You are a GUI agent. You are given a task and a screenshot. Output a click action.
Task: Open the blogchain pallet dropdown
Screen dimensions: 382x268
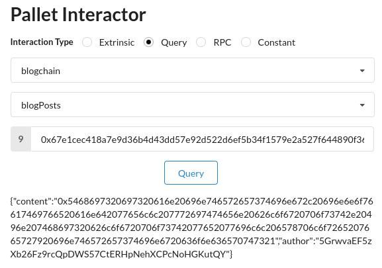click(193, 70)
